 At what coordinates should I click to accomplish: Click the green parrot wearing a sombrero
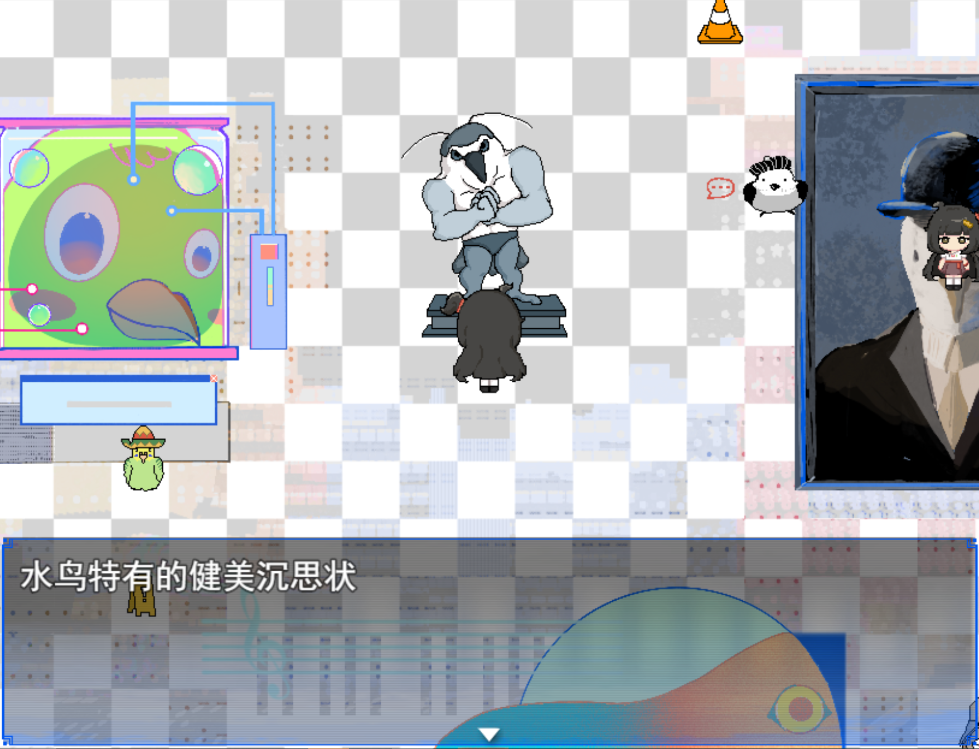point(144,458)
